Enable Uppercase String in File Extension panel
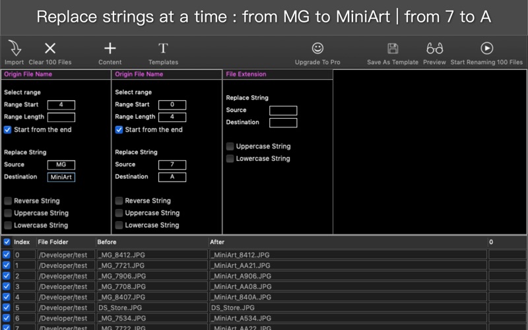 pyautogui.click(x=230, y=146)
